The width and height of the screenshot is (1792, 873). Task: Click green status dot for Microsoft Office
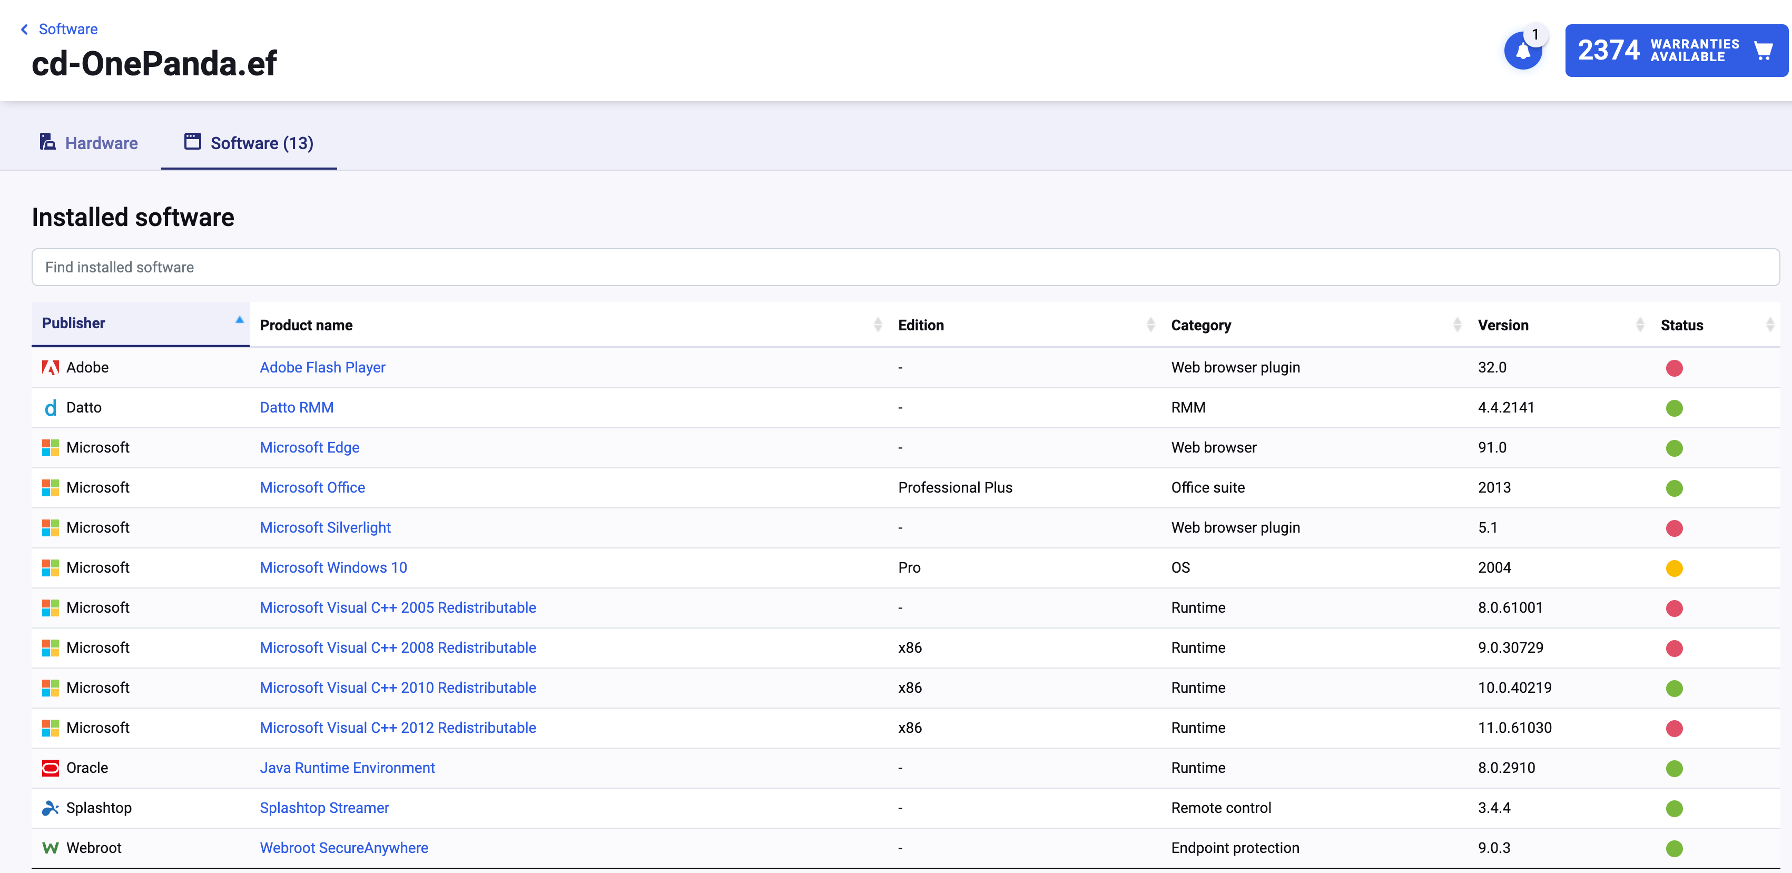point(1673,488)
